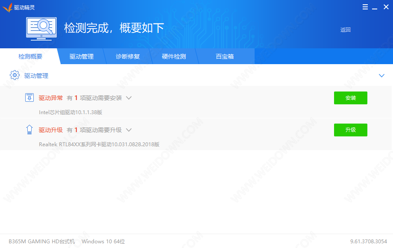This screenshot has width=393, height=248.
Task: Select the 百宝箱 tab
Action: coord(225,56)
